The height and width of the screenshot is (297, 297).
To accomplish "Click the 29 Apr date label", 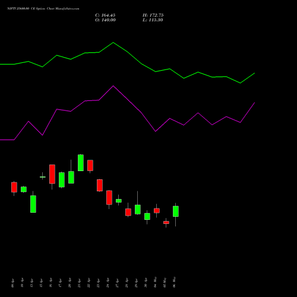I will coord(136,283).
